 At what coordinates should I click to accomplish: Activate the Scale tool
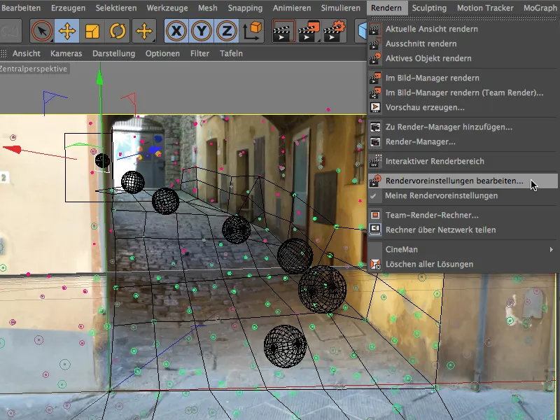pyautogui.click(x=92, y=31)
